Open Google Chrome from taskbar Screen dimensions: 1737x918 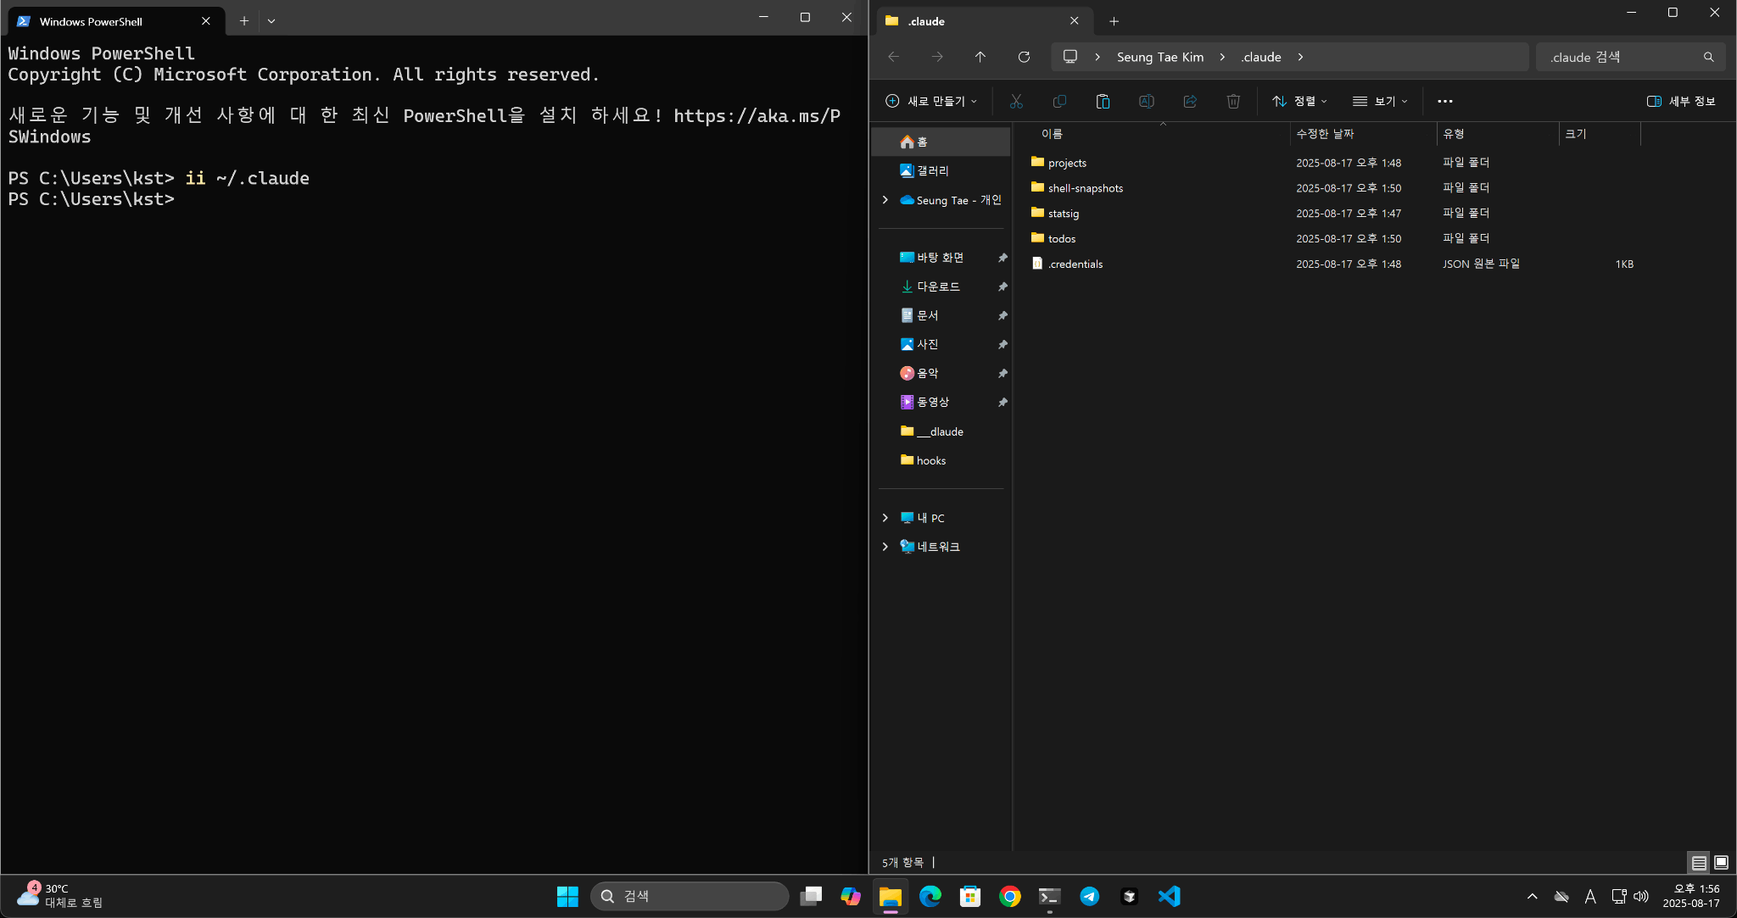[x=1010, y=896]
